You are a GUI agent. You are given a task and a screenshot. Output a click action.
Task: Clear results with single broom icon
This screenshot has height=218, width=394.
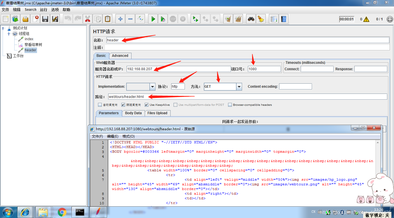coord(228,19)
